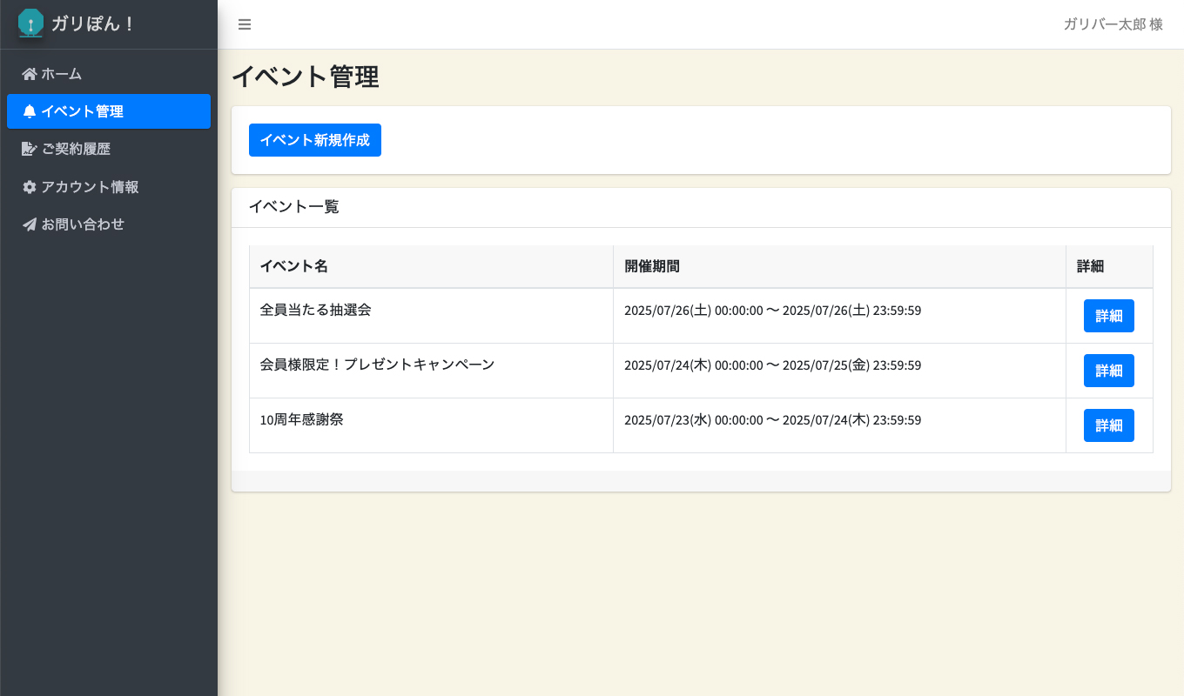The height and width of the screenshot is (696, 1184).
Task: Click the ガリぽん！ logo icon
Action: point(30,24)
